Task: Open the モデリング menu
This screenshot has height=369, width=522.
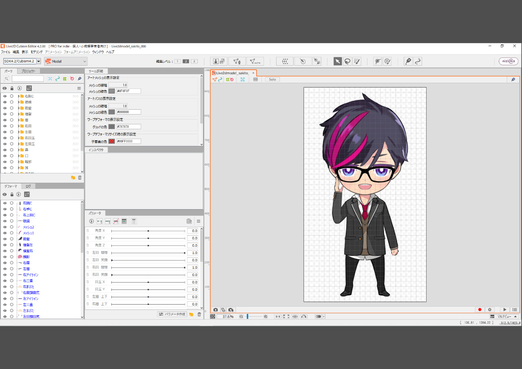Action: pos(36,52)
